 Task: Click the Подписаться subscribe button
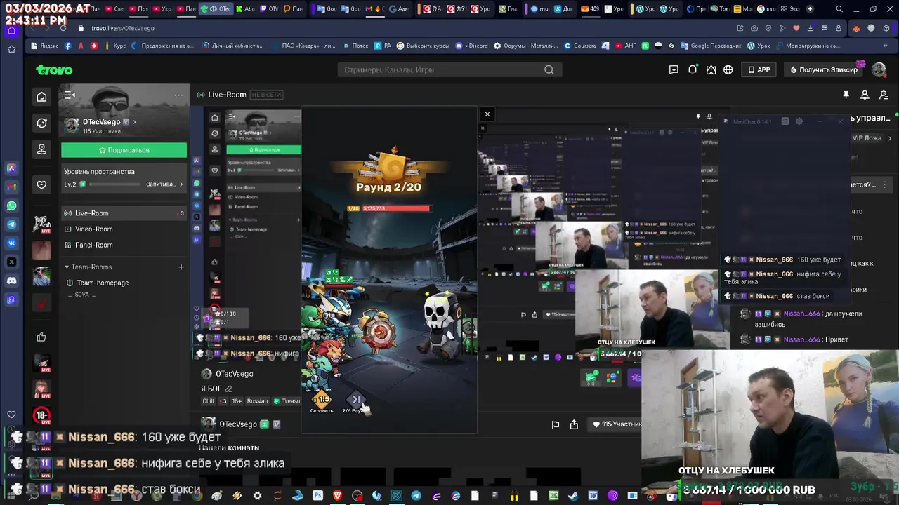[x=124, y=150]
